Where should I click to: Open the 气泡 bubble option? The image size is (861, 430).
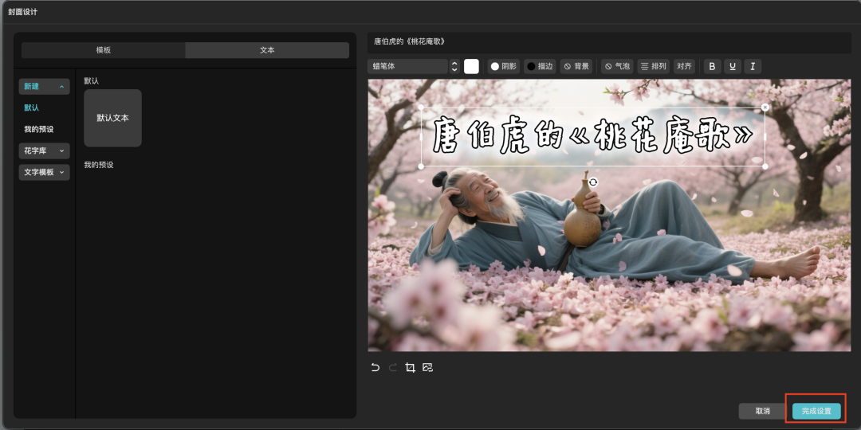pyautogui.click(x=617, y=66)
